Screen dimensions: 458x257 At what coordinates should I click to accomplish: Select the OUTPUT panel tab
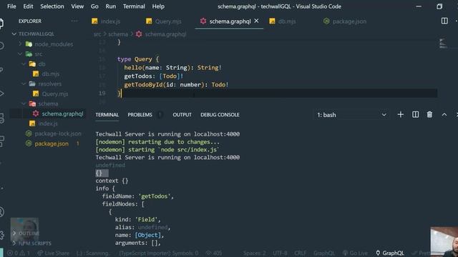point(182,115)
